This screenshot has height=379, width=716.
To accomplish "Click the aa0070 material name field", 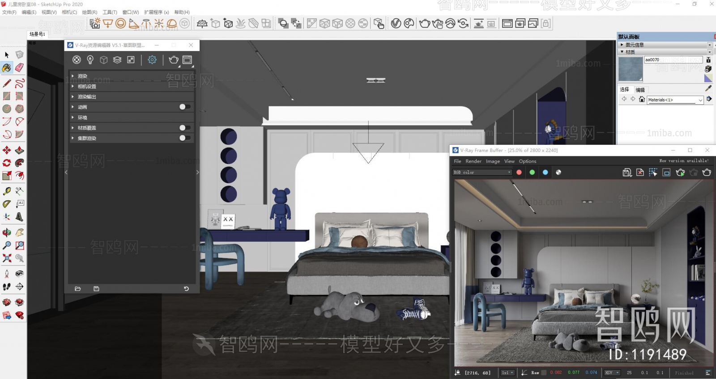I will 673,59.
